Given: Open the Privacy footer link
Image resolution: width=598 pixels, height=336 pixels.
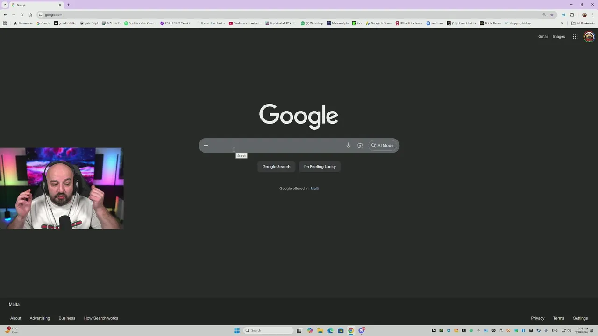Looking at the screenshot, I should tap(538, 318).
